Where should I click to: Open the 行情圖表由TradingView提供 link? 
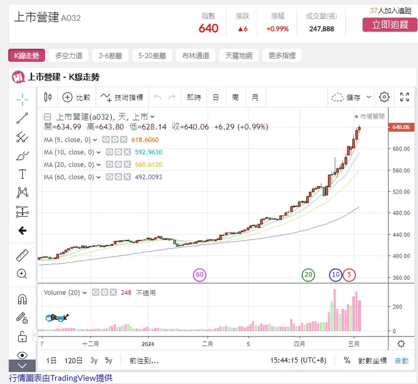[x=61, y=378]
